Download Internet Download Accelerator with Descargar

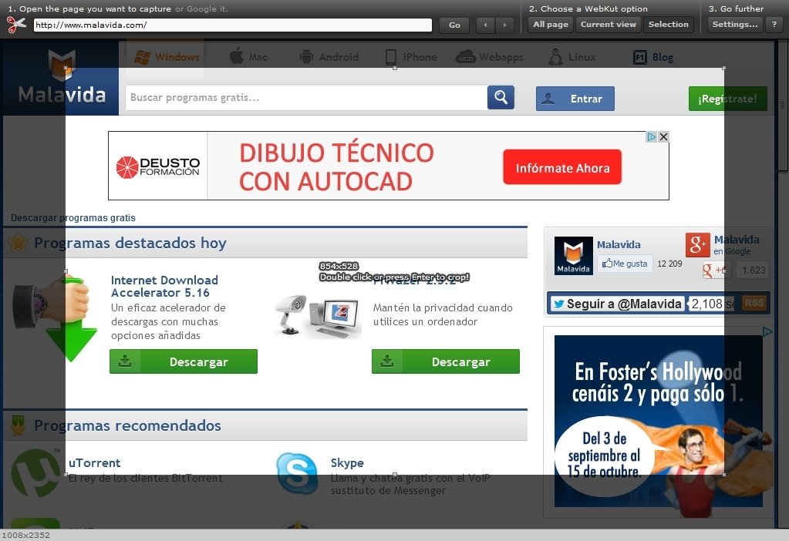tap(183, 361)
